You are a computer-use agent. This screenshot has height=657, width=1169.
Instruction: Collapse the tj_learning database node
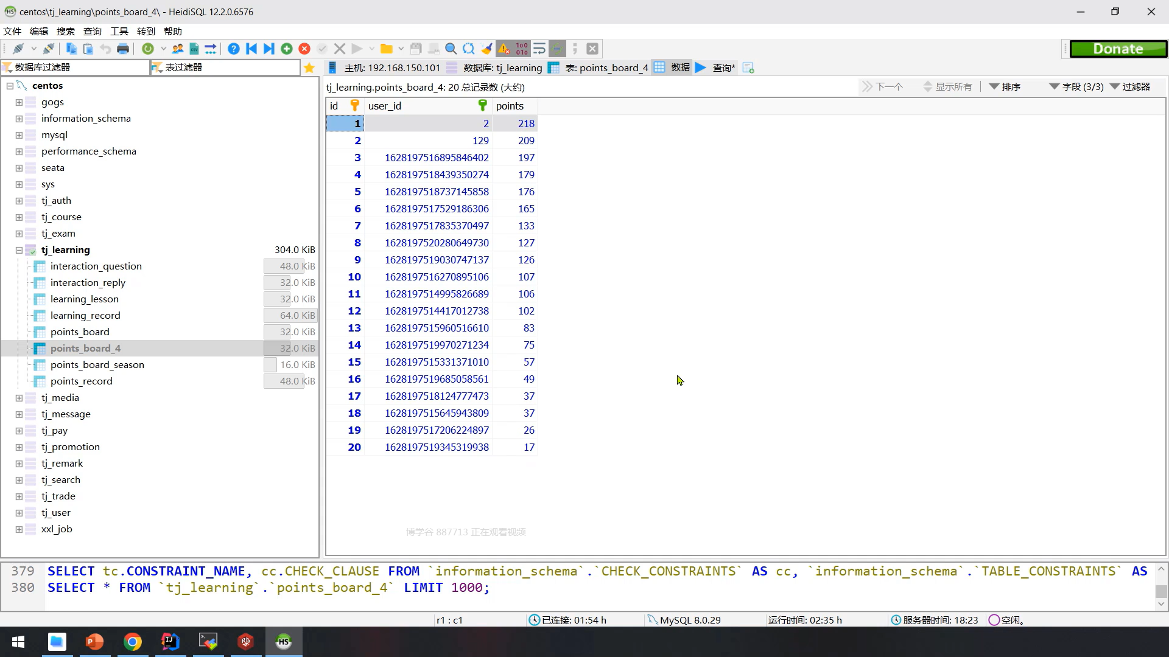19,250
